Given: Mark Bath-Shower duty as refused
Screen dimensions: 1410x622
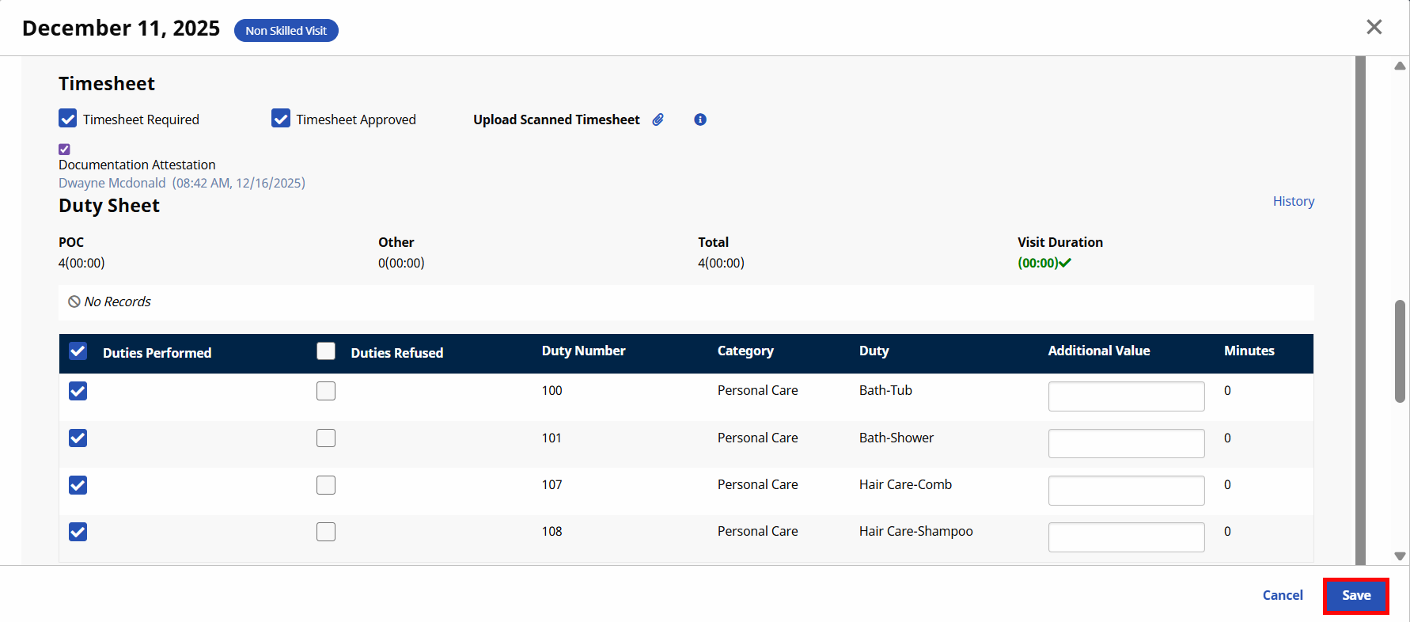Looking at the screenshot, I should point(326,438).
